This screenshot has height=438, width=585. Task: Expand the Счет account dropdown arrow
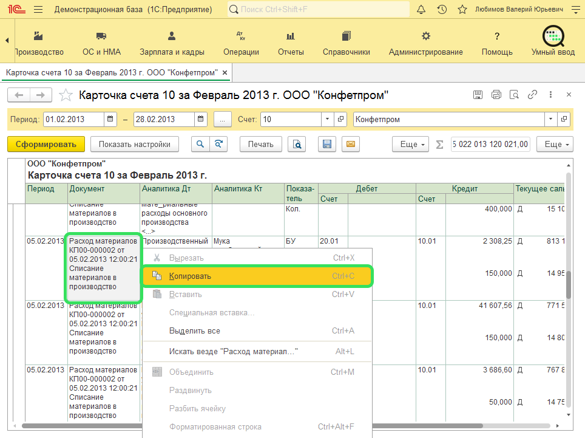[x=327, y=119]
